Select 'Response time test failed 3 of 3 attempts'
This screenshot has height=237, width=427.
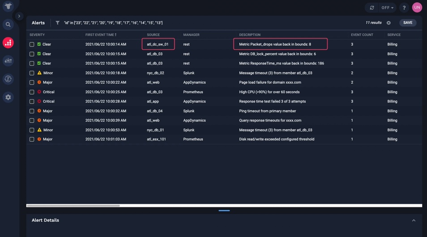[272, 101]
